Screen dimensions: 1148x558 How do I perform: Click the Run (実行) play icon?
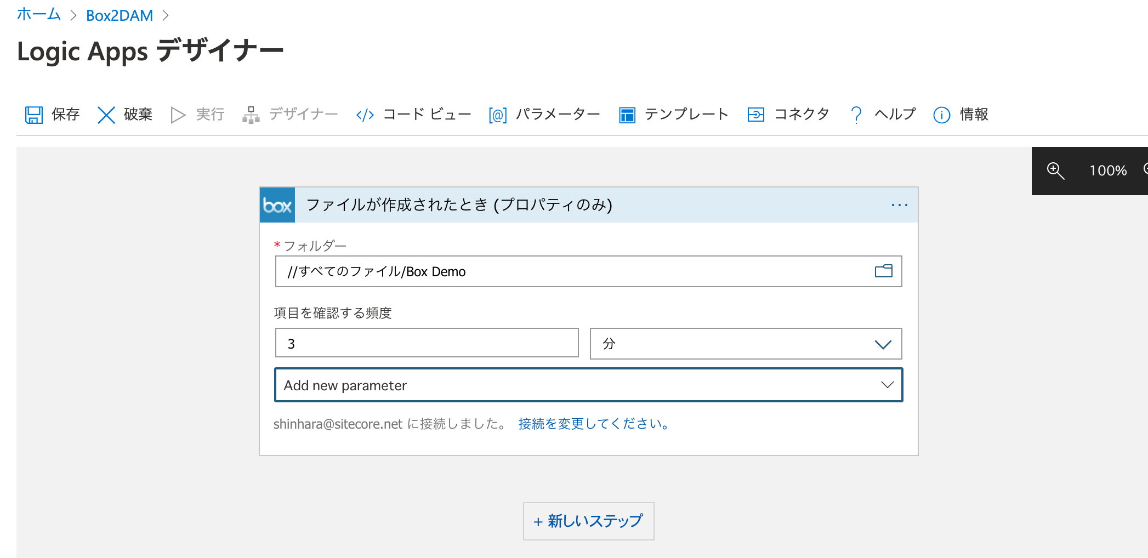coord(178,115)
